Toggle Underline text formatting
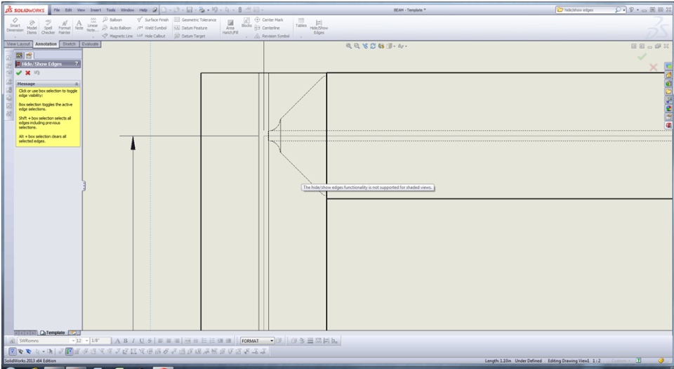Image resolution: width=674 pixels, height=369 pixels. [x=141, y=341]
